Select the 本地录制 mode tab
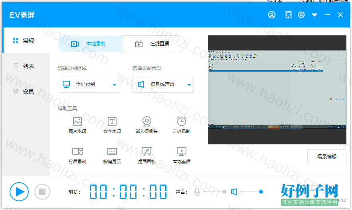The width and height of the screenshot is (352, 210). (x=90, y=44)
